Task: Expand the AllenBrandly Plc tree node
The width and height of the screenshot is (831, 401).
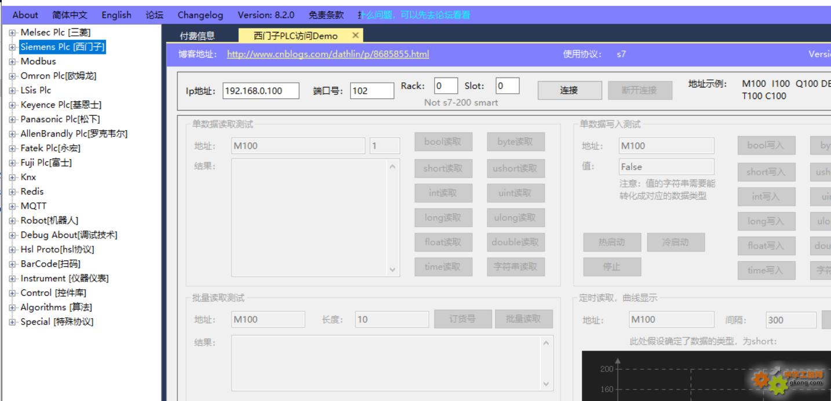Action: [12, 134]
